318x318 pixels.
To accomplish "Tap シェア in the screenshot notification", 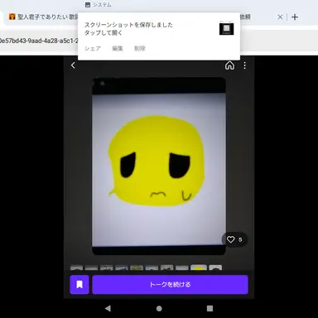I will coord(93,49).
